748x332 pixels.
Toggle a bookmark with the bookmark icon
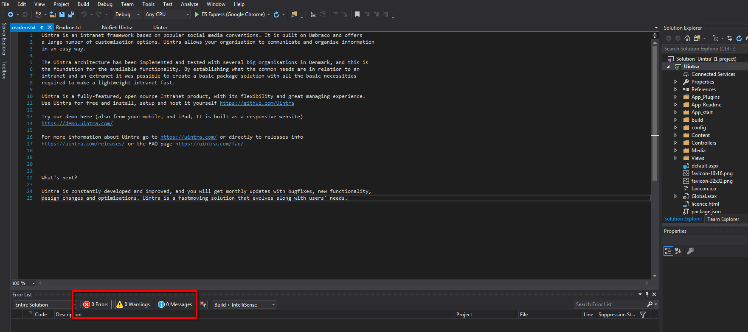click(x=357, y=14)
